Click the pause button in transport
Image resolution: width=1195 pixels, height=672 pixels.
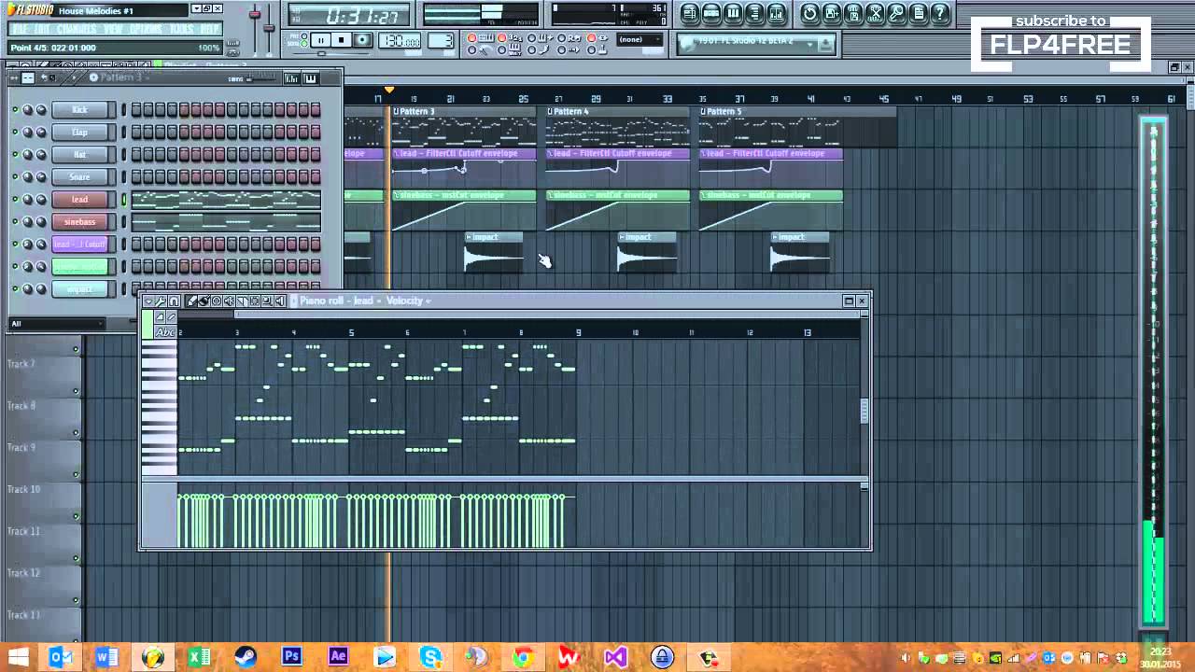click(320, 40)
